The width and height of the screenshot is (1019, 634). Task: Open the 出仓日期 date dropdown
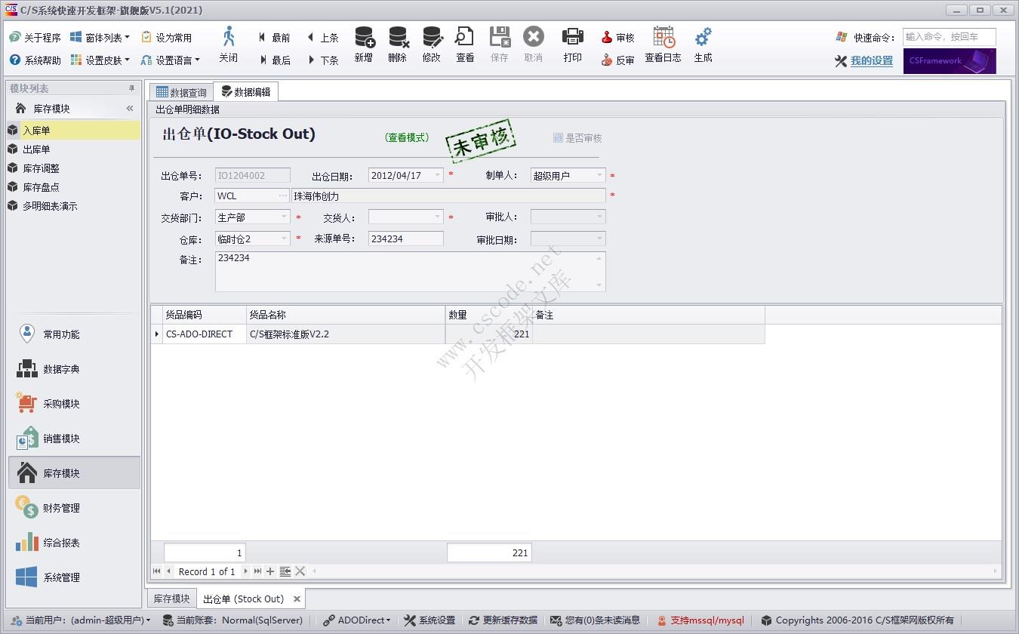click(437, 175)
